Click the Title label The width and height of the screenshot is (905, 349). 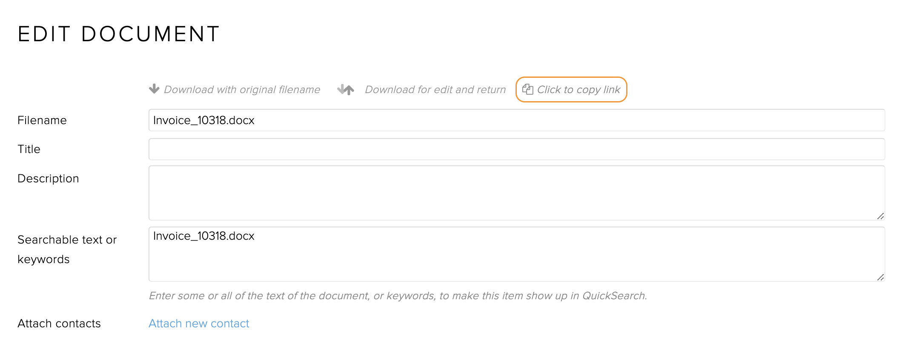pyautogui.click(x=29, y=149)
